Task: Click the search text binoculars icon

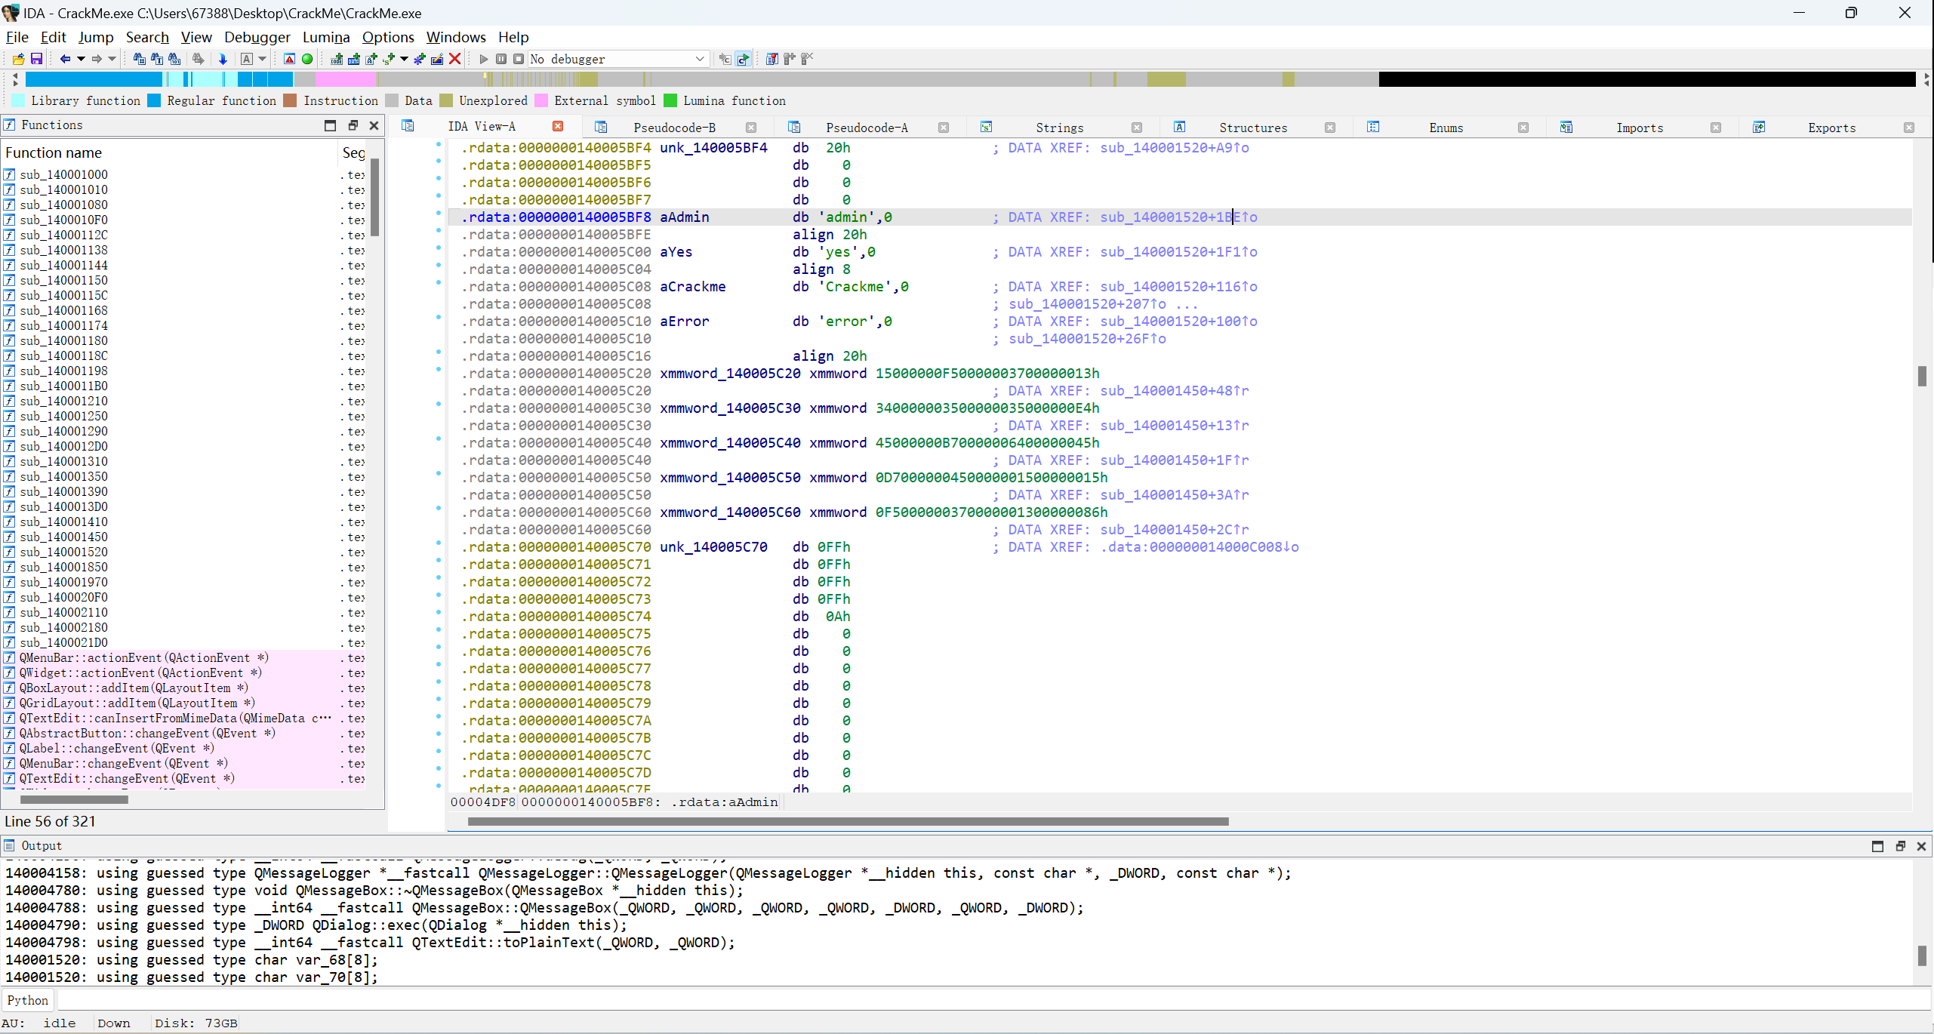Action: click(157, 59)
